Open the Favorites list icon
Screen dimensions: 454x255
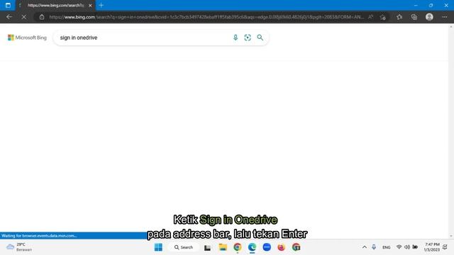[x=399, y=17]
